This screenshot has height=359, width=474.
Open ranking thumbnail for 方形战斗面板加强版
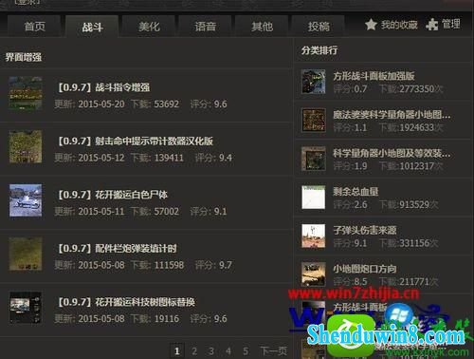point(313,82)
